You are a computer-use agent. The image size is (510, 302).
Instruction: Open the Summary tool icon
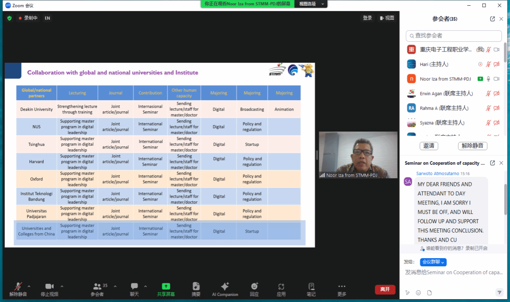tap(196, 287)
